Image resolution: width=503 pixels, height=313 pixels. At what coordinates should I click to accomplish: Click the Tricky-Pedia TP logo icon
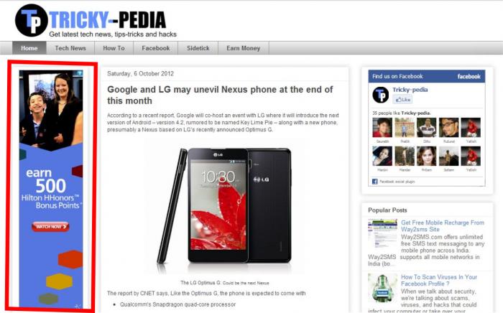pyautogui.click(x=31, y=21)
